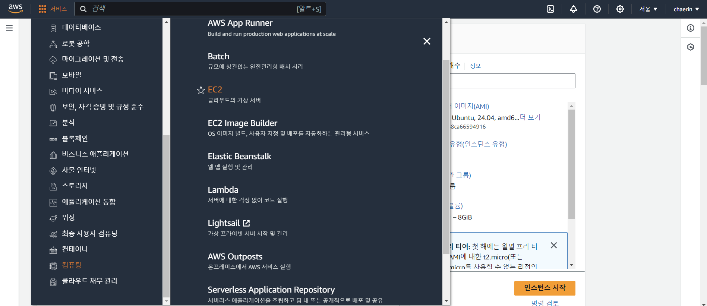Click the 컨테이너 icon
This screenshot has height=306, width=707.
point(53,250)
